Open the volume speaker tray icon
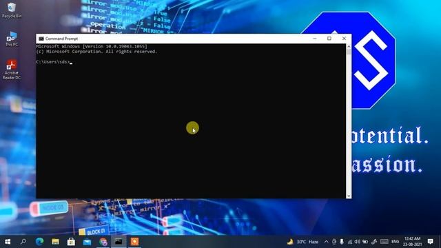441x248 pixels. [x=357, y=242]
